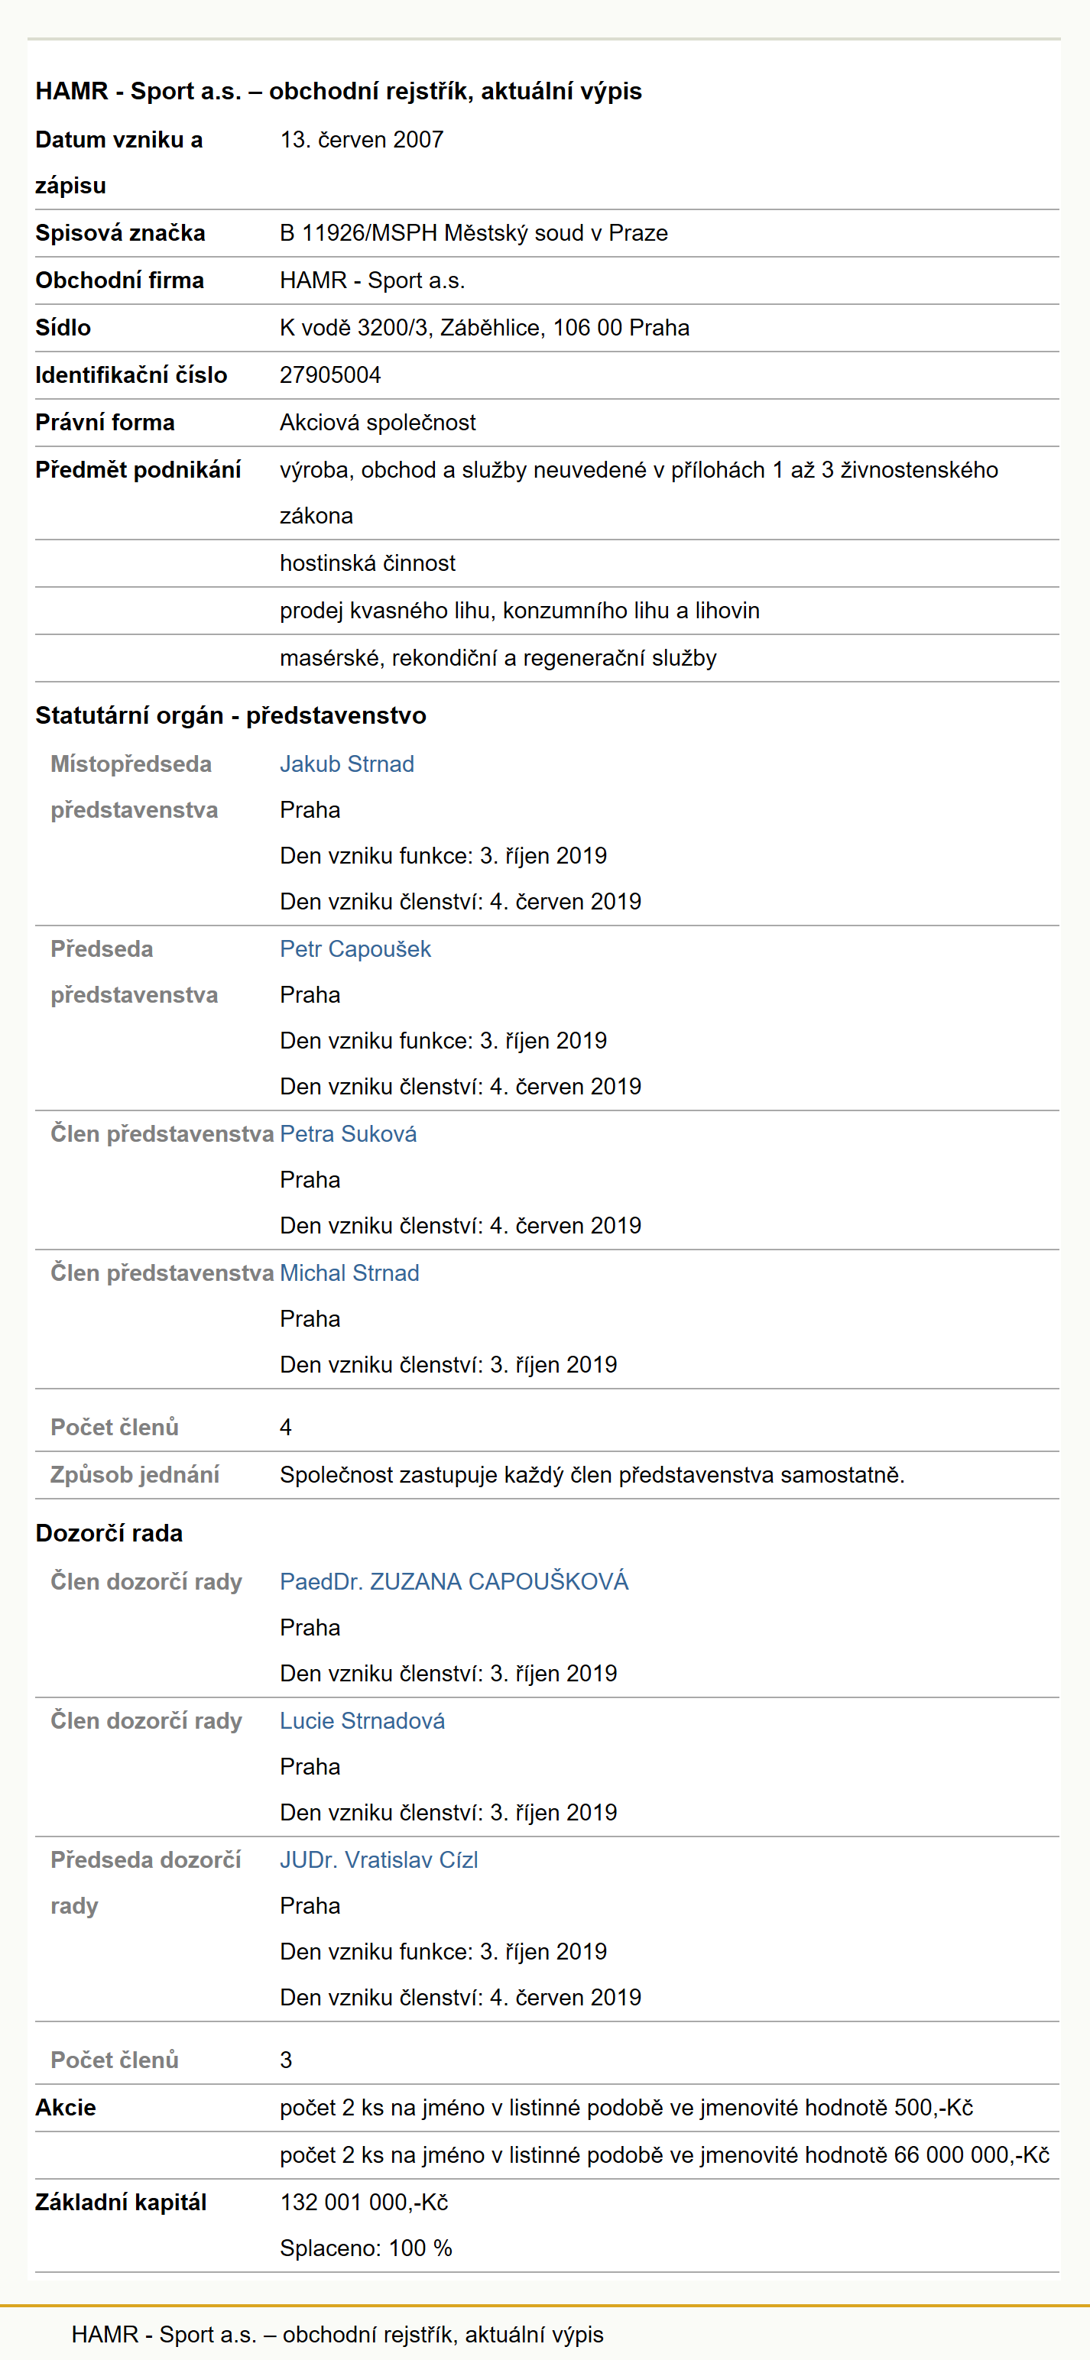Click the 'Způsob jednání' row label
The image size is (1090, 2360).
[135, 1475]
